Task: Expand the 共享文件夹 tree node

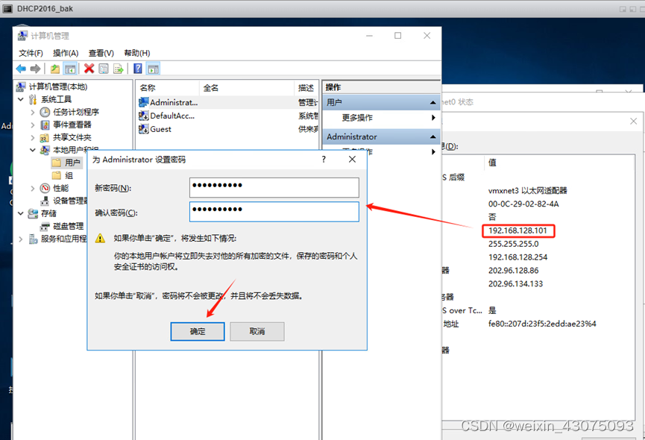Action: [33, 137]
